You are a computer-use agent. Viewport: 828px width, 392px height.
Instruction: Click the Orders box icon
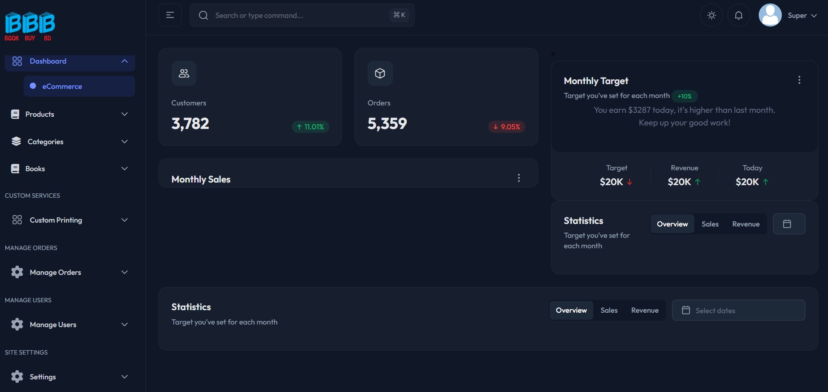380,74
